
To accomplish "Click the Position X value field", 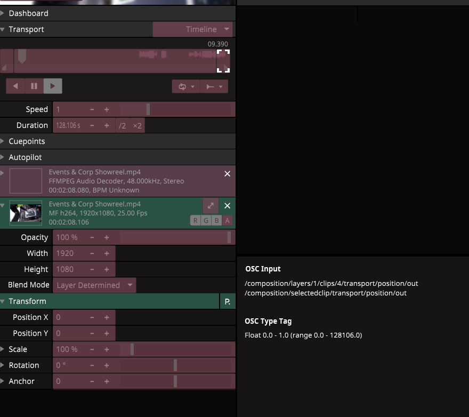I will pyautogui.click(x=69, y=317).
